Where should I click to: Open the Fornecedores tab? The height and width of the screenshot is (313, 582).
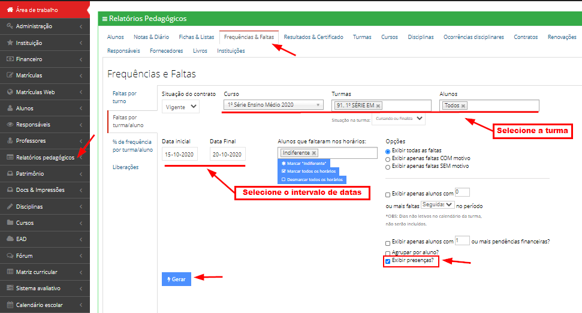click(166, 51)
